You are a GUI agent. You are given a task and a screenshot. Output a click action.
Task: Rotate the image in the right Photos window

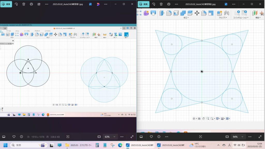(154, 4)
